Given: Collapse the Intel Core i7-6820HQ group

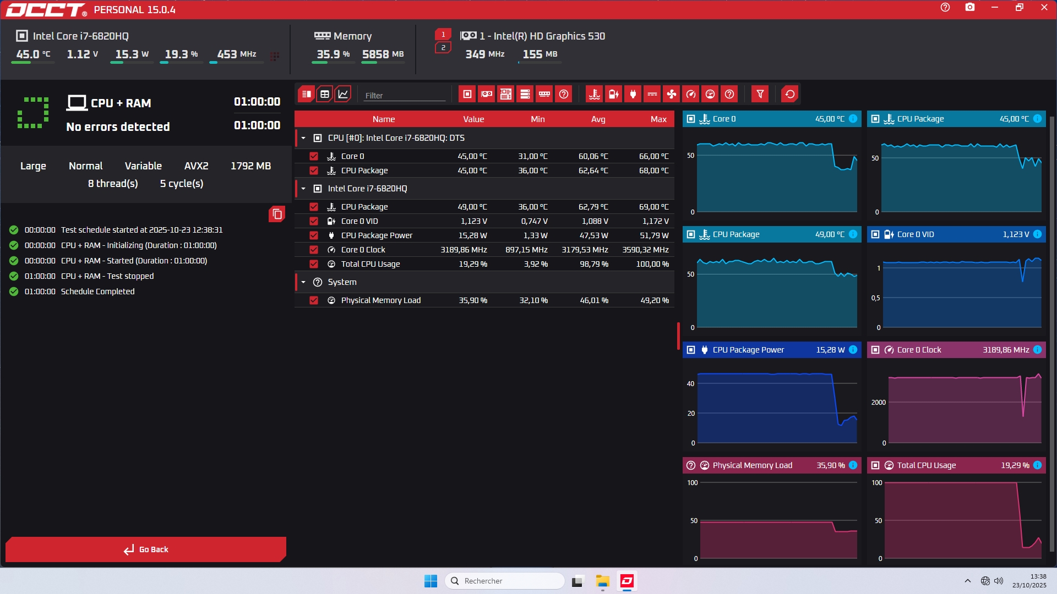Looking at the screenshot, I should pos(303,189).
